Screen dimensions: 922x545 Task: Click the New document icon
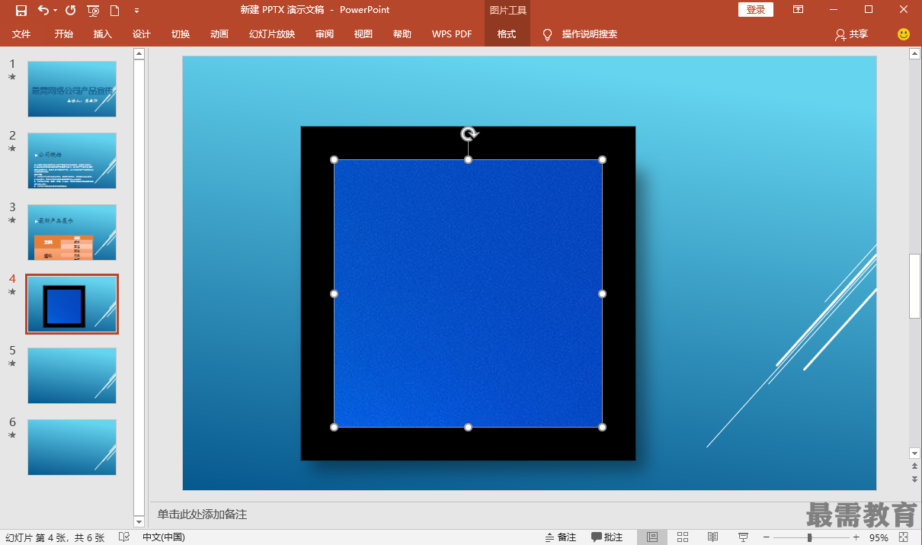coord(115,10)
